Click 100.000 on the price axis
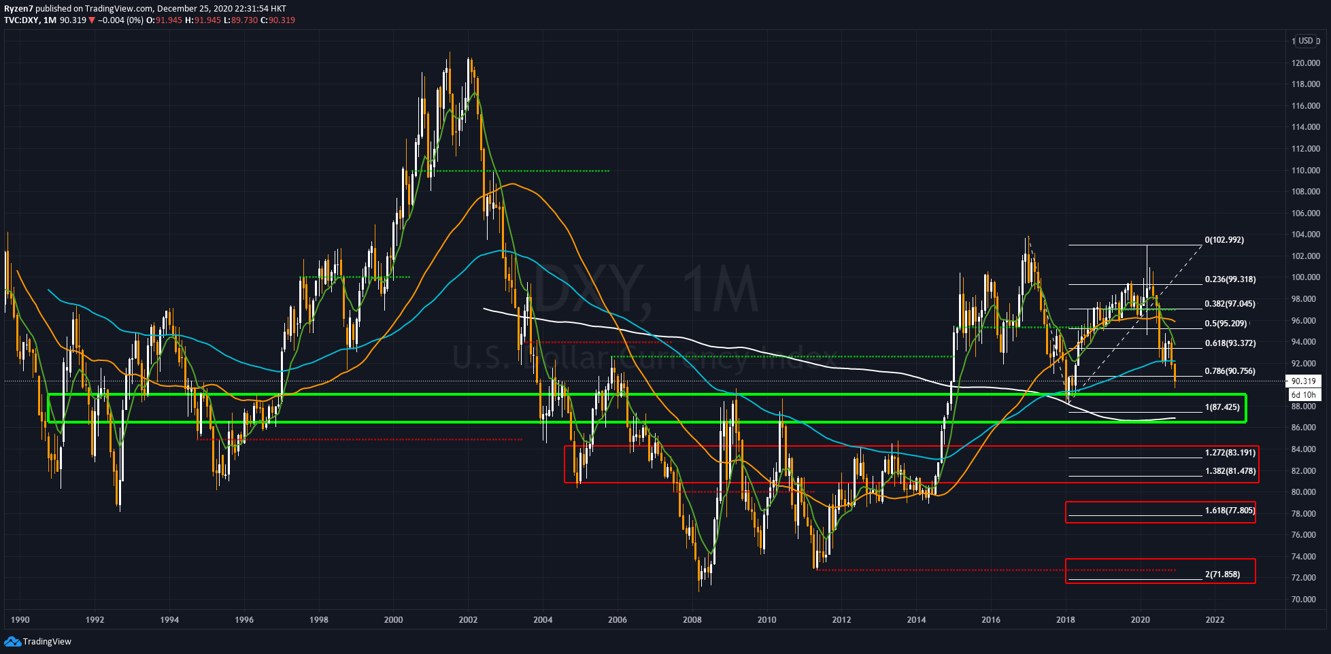This screenshot has width=1331, height=654. [x=1306, y=277]
